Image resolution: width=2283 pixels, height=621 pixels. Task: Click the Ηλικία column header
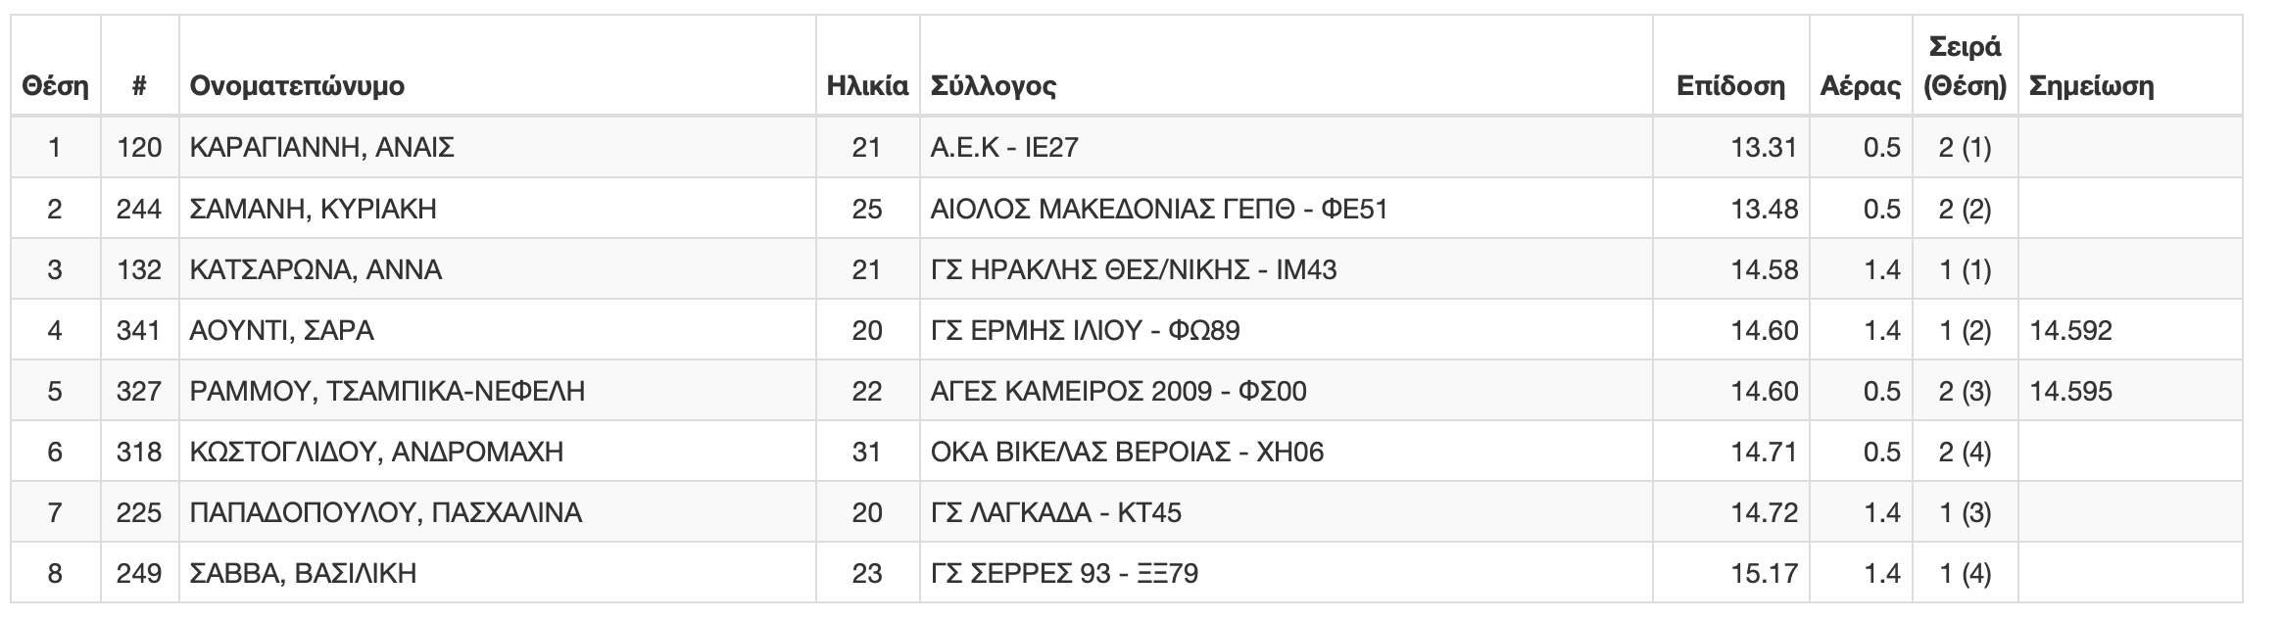tap(867, 86)
